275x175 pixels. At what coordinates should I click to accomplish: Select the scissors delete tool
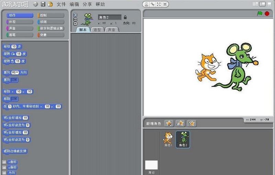click(x=153, y=4)
